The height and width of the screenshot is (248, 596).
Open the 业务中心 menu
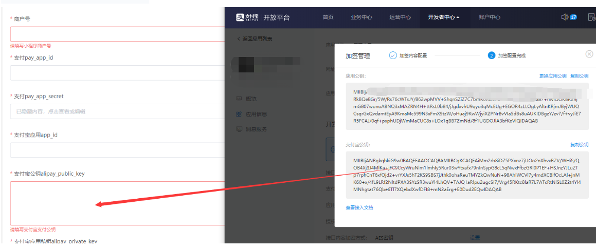click(x=361, y=17)
